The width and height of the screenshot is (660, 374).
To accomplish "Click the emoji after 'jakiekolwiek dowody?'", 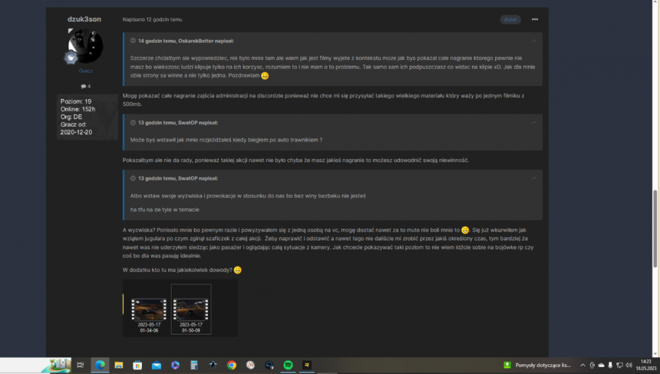I will coord(238,270).
